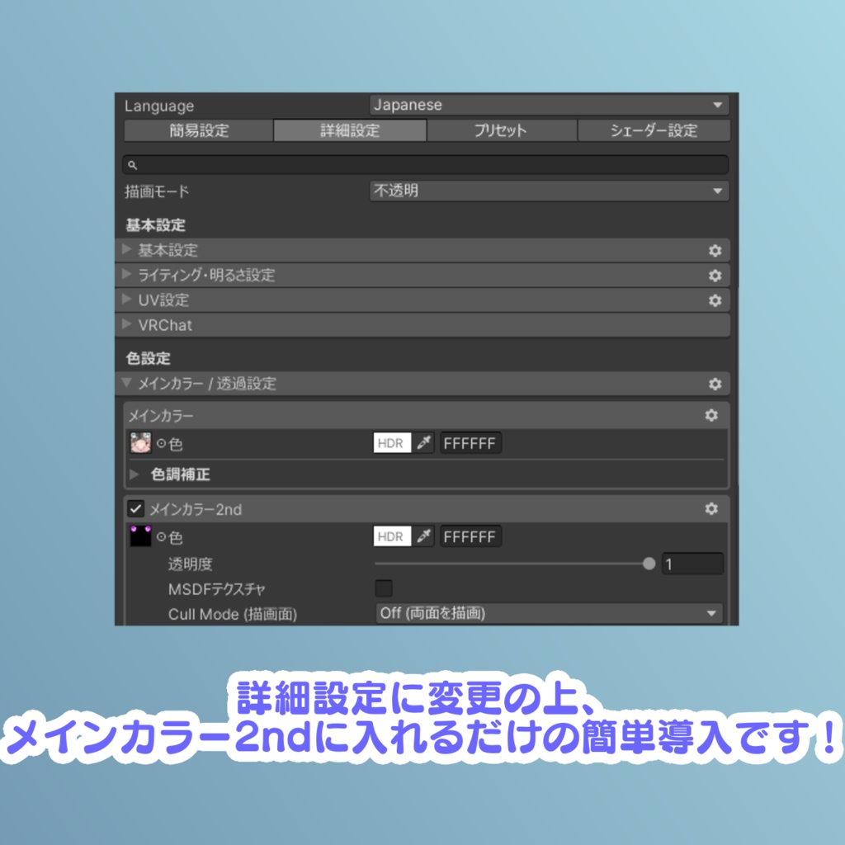Open the gear menu of メインカラー panel

coord(711,416)
